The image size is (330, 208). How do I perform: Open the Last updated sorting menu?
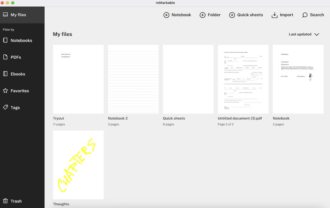(x=300, y=34)
